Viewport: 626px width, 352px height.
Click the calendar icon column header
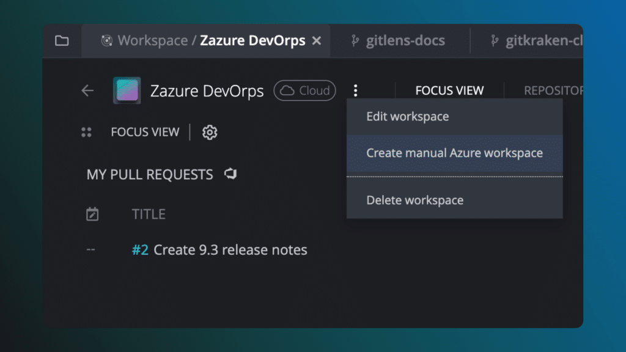92,214
